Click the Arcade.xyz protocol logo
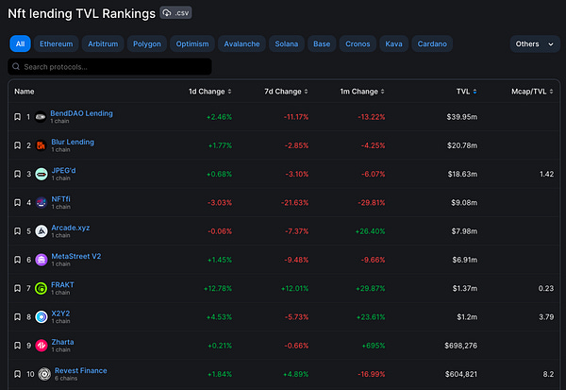Screen dimensions: 566x390 (42, 231)
